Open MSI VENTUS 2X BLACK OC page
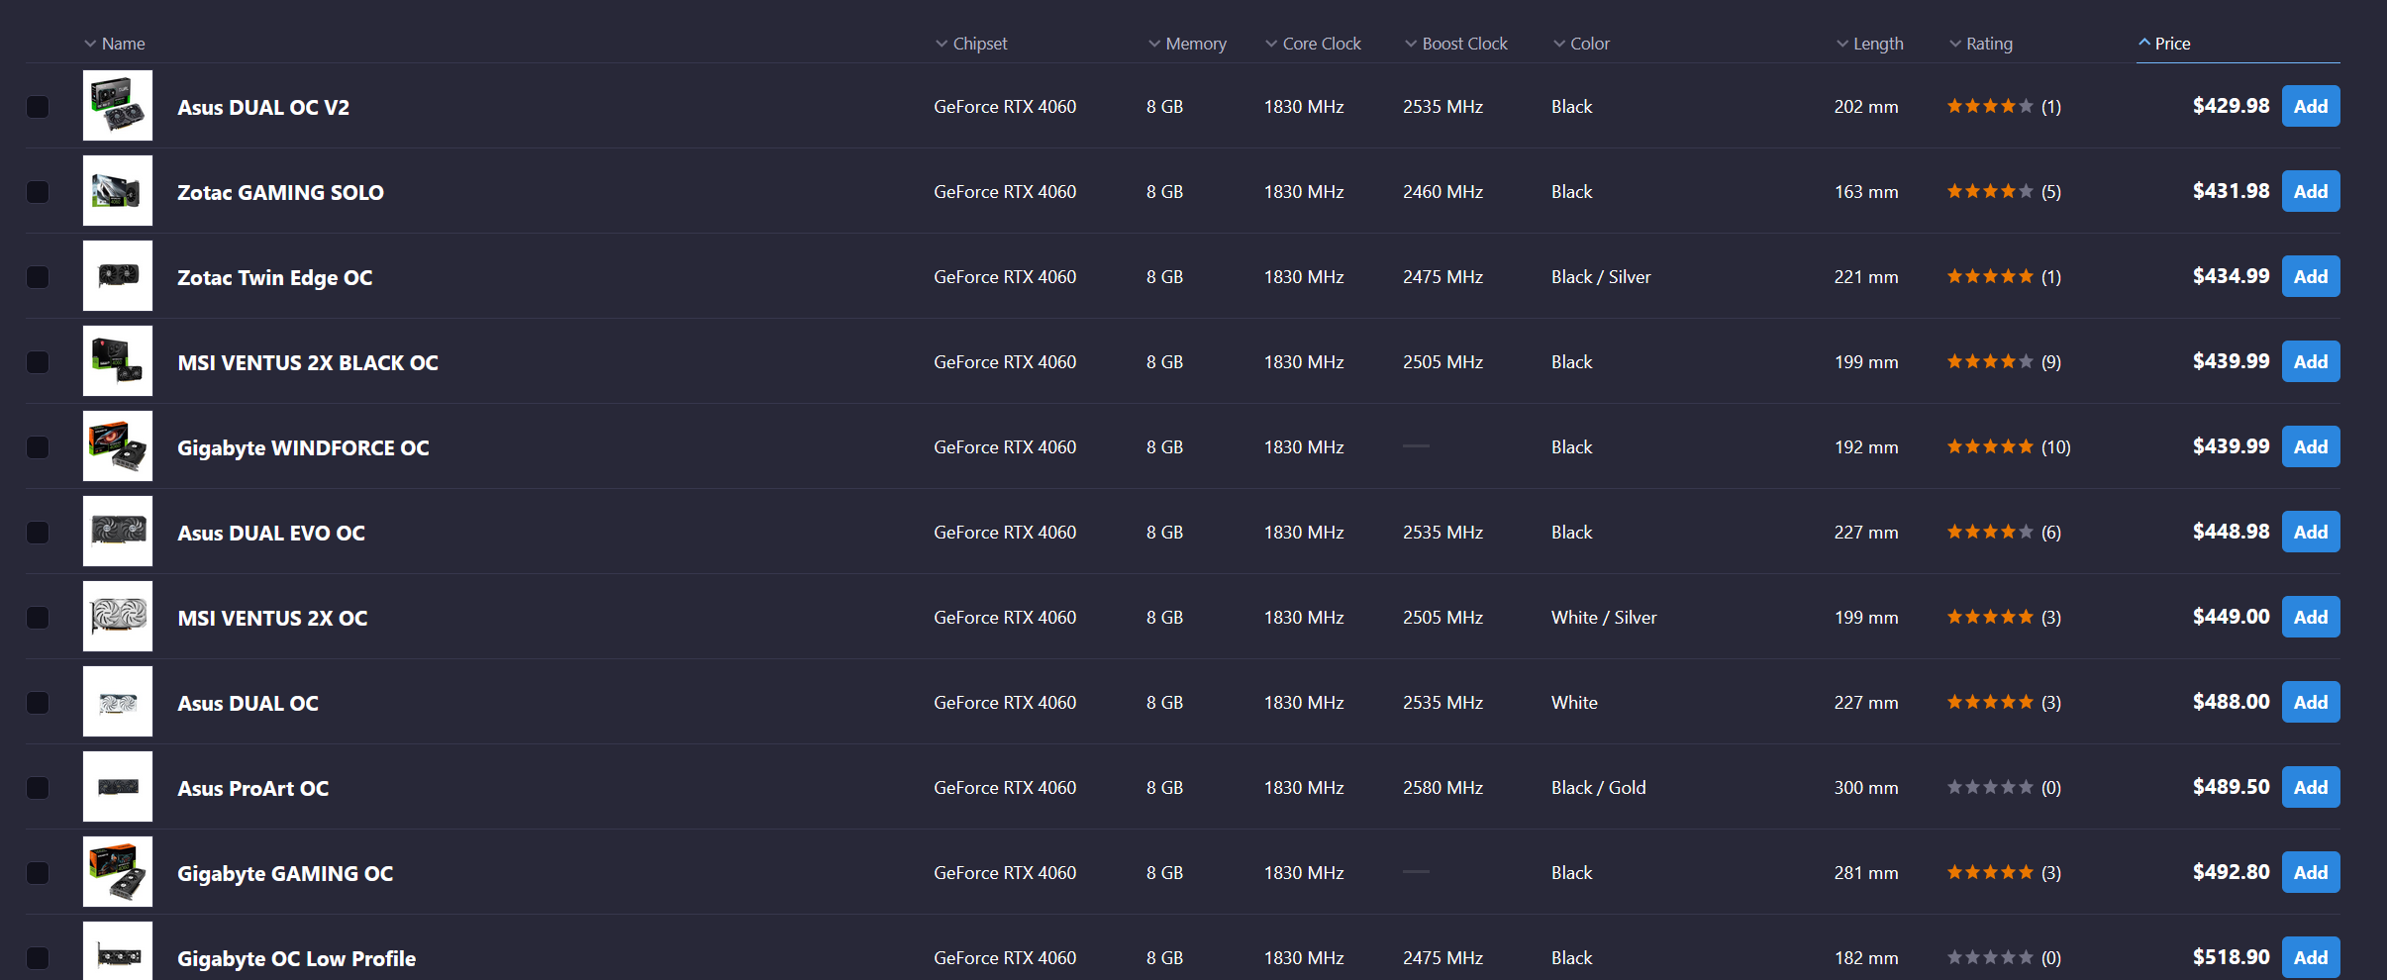The width and height of the screenshot is (2387, 980). 308,362
